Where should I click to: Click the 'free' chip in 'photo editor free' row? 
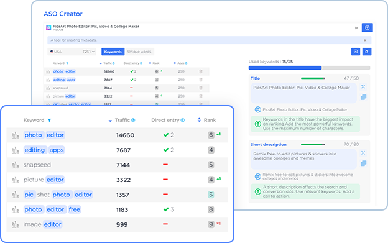point(74,209)
